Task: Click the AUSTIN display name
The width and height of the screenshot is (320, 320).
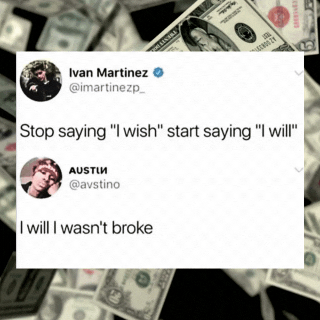Action: tap(88, 171)
